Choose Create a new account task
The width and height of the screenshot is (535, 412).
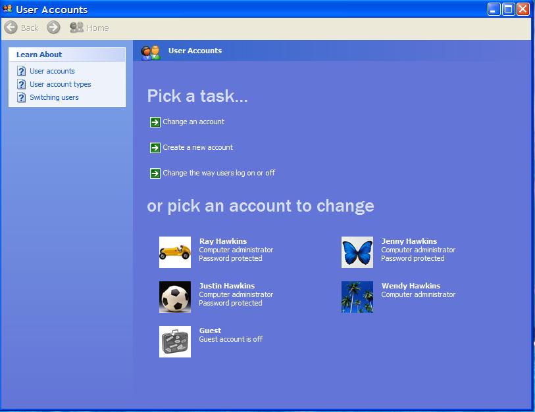(x=197, y=147)
